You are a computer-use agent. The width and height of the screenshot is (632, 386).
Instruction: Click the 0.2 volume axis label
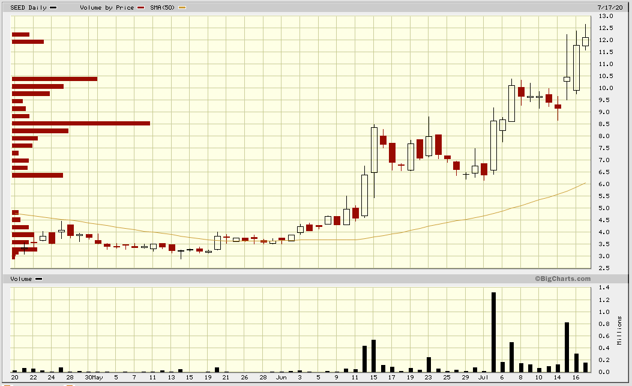[x=604, y=360]
